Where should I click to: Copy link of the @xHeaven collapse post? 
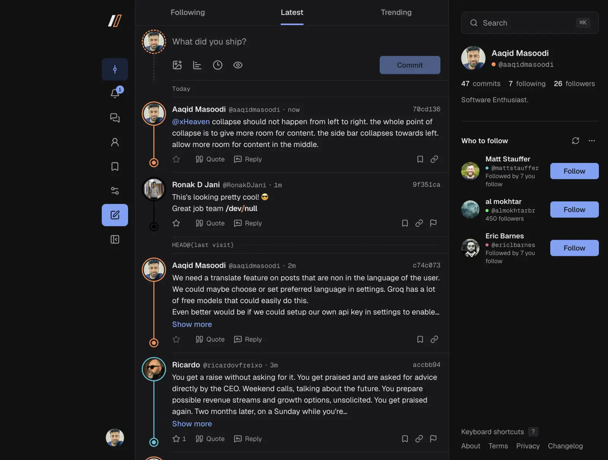[x=434, y=159]
